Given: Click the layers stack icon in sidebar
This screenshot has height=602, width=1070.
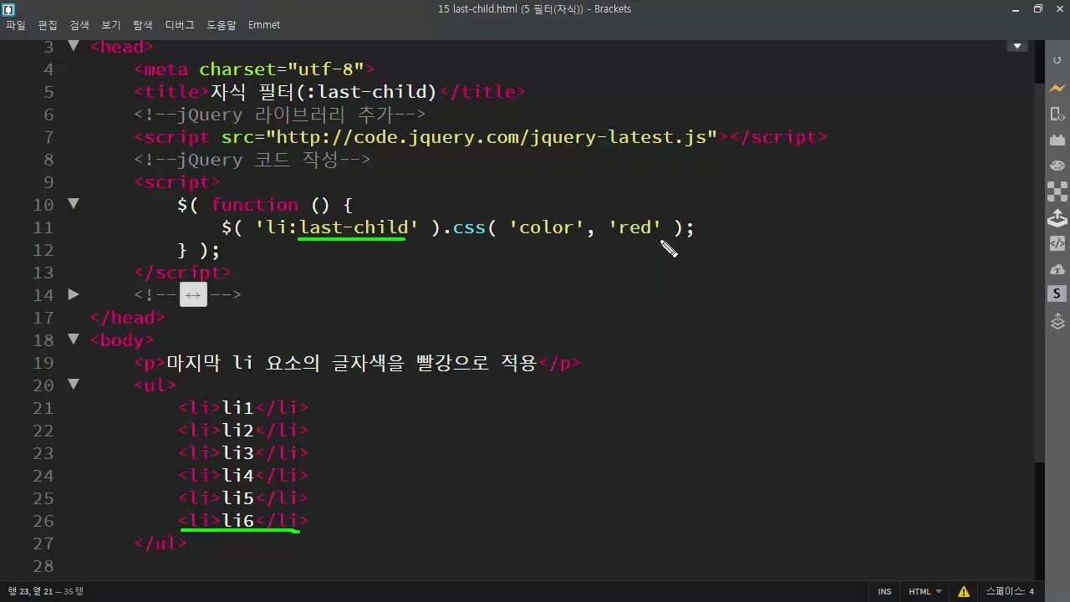Looking at the screenshot, I should [x=1057, y=321].
